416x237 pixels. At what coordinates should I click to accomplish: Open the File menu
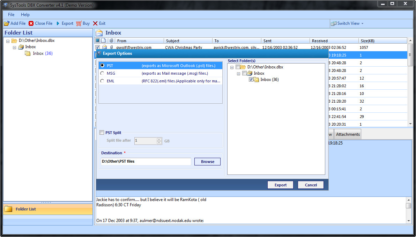point(11,15)
